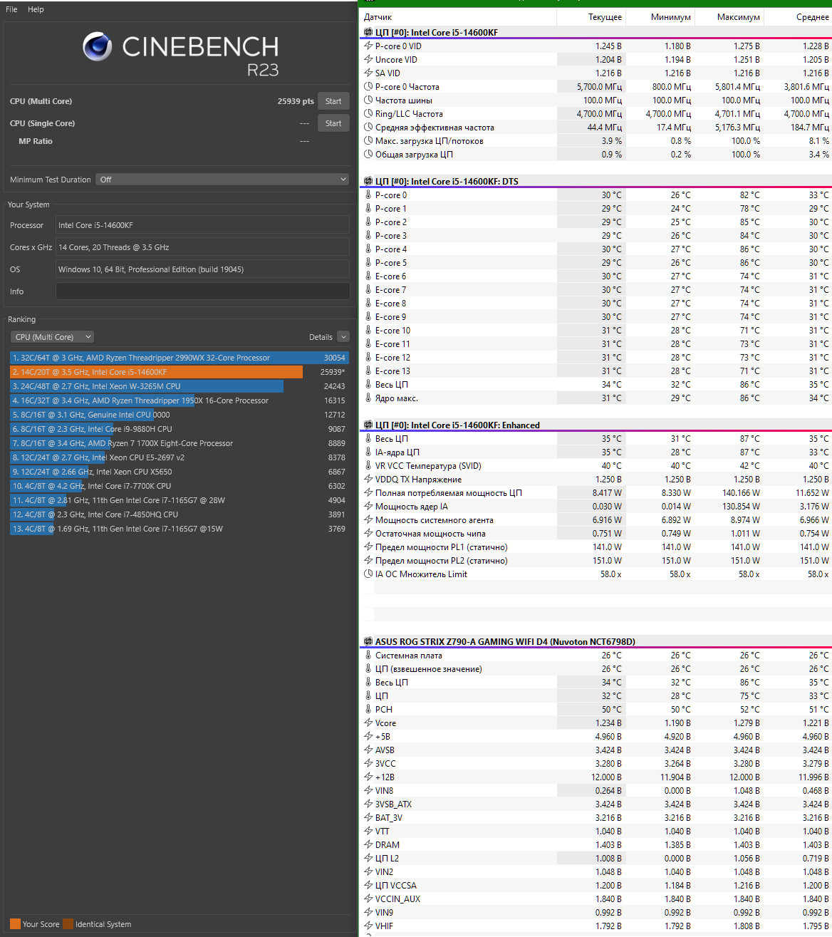Image resolution: width=832 pixels, height=937 pixels.
Task: Click bolt icon for +12B
Action: tap(368, 777)
